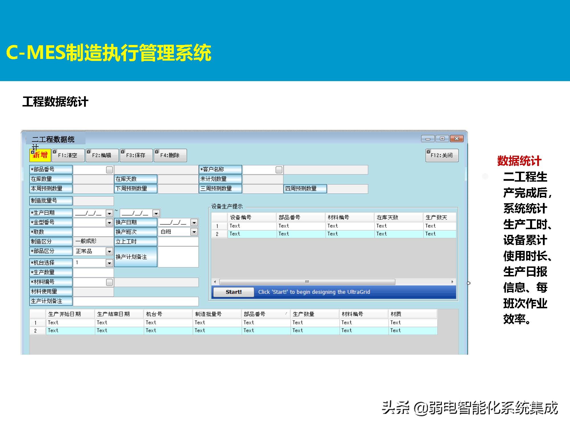Expand the 换产班次 dropdown showing 白班
Viewport: 570px width, 427px height.
pos(194,232)
